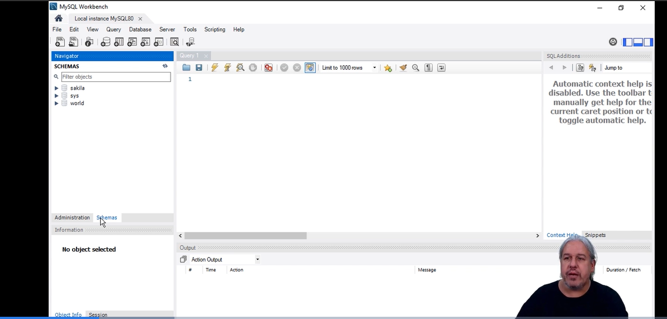The image size is (667, 319).
Task: Open a script file in the query editor
Action: click(186, 67)
